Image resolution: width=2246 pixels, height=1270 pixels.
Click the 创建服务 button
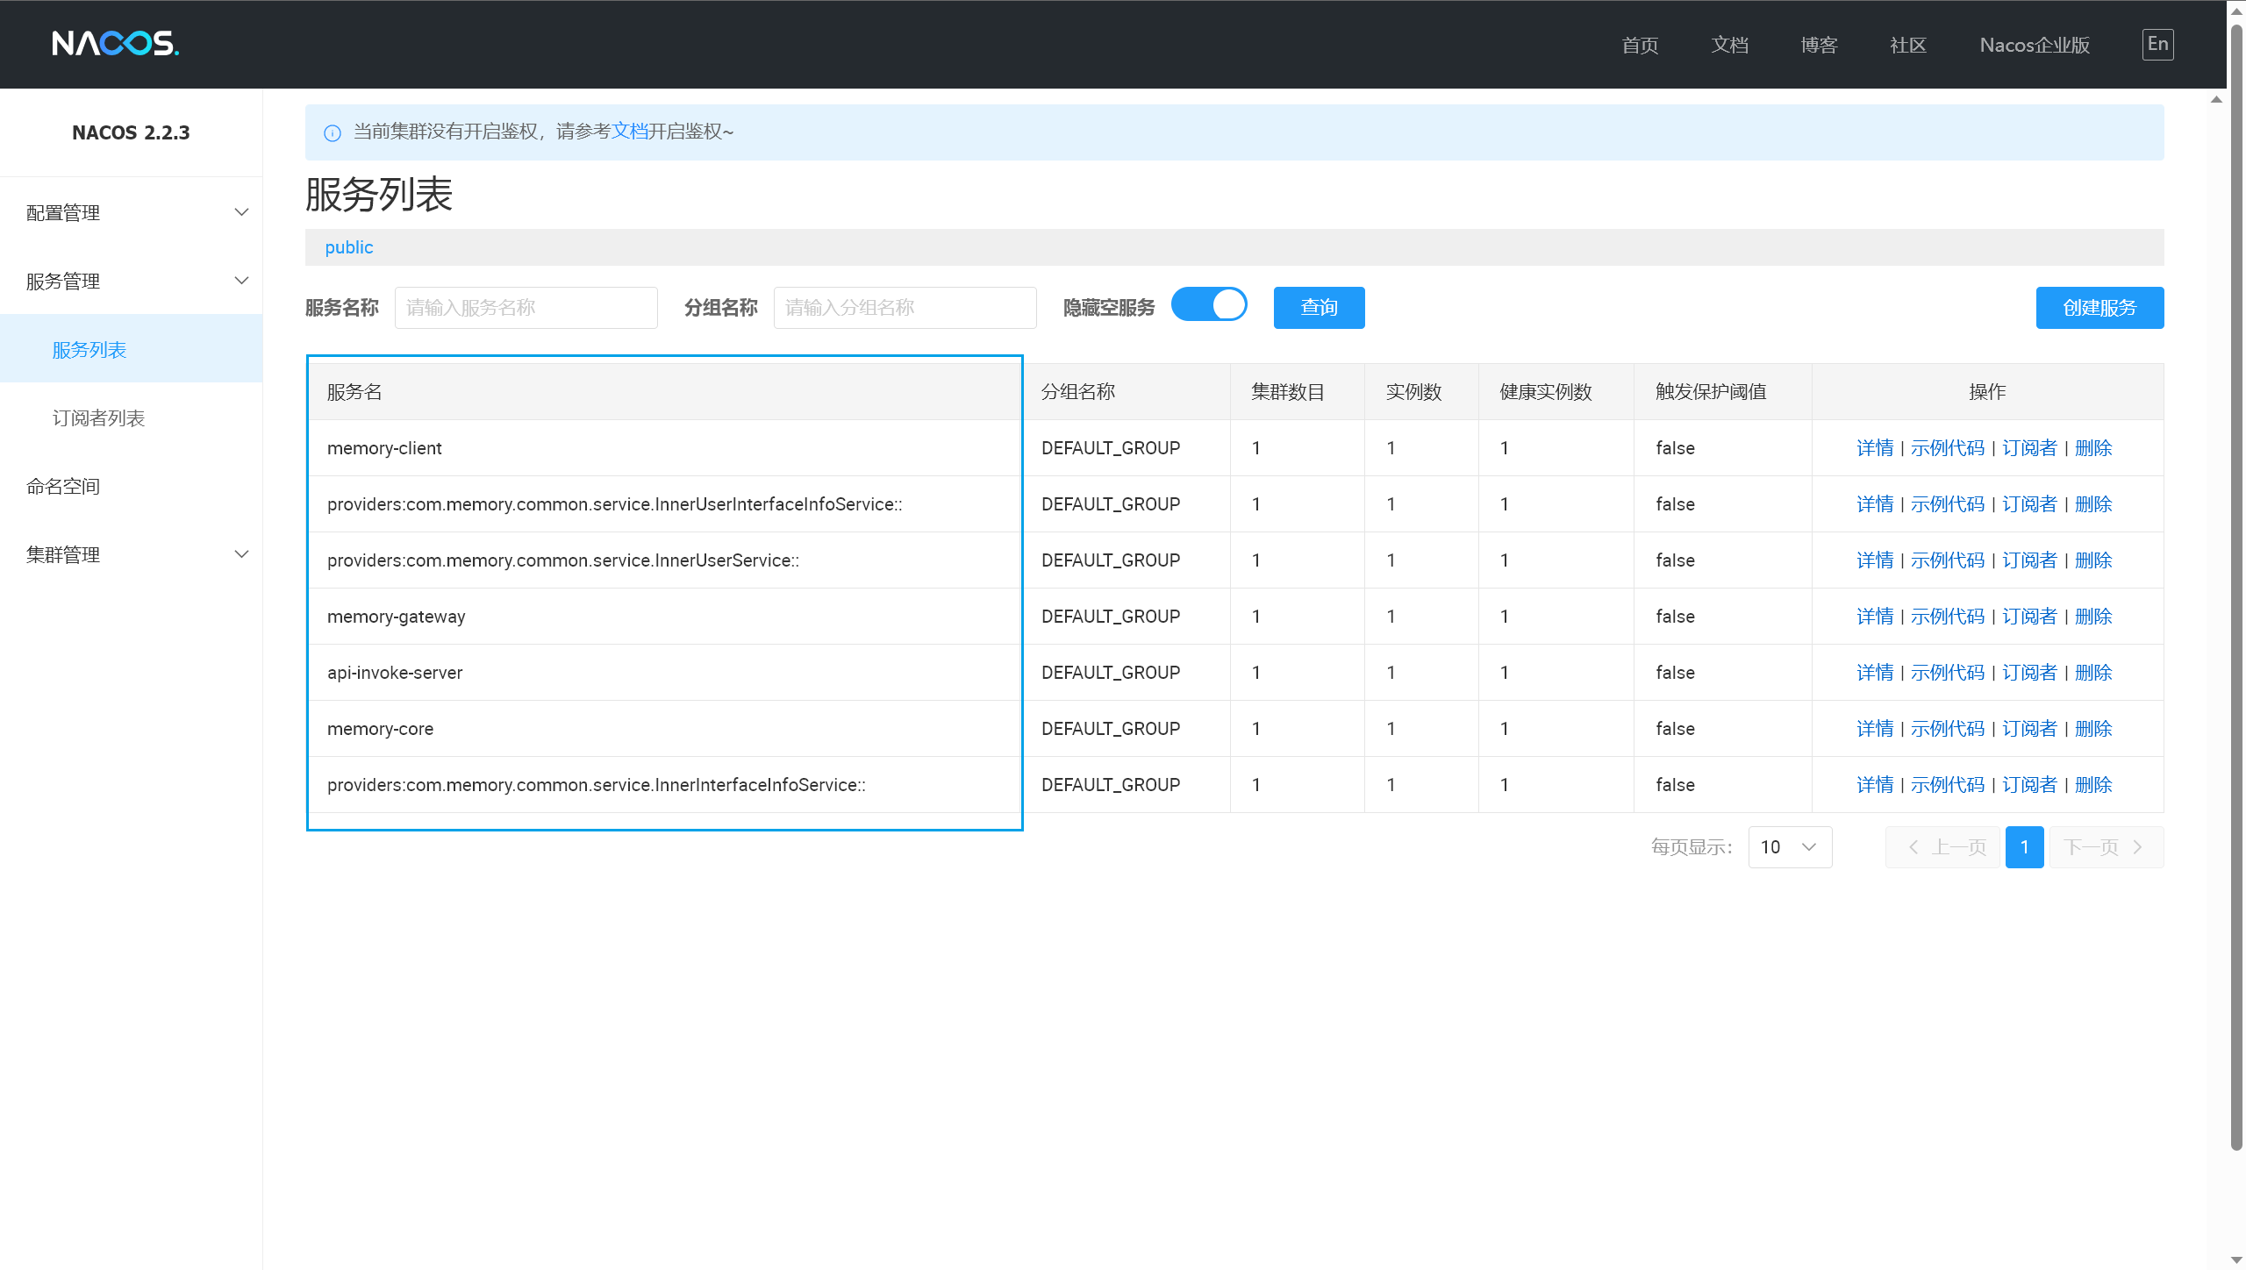[x=2099, y=308]
